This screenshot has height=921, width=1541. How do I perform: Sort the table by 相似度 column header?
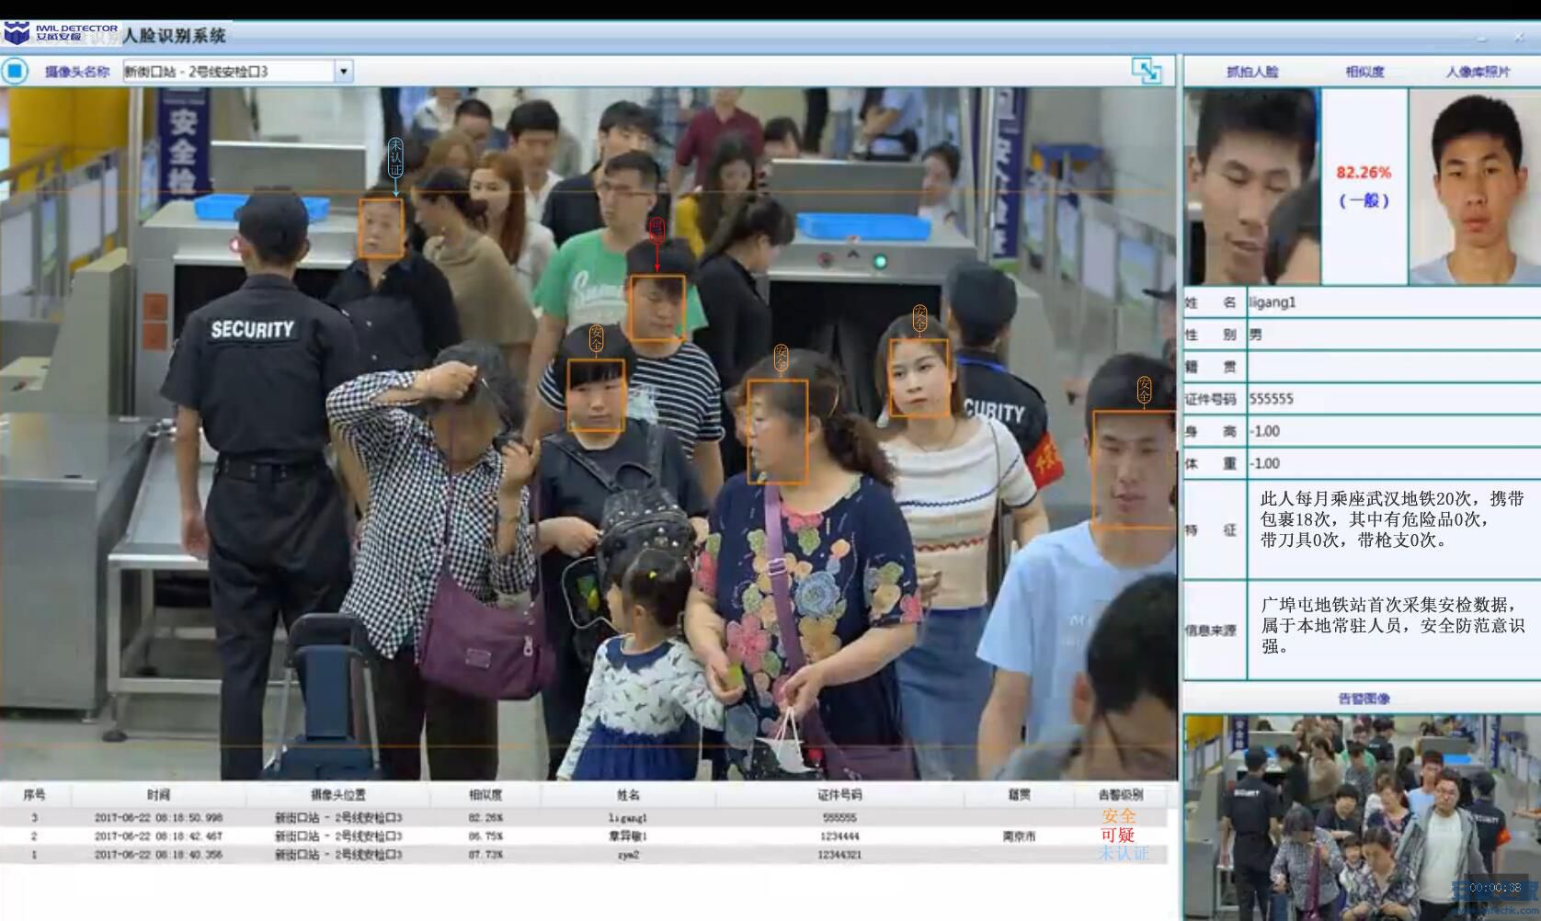coord(485,794)
